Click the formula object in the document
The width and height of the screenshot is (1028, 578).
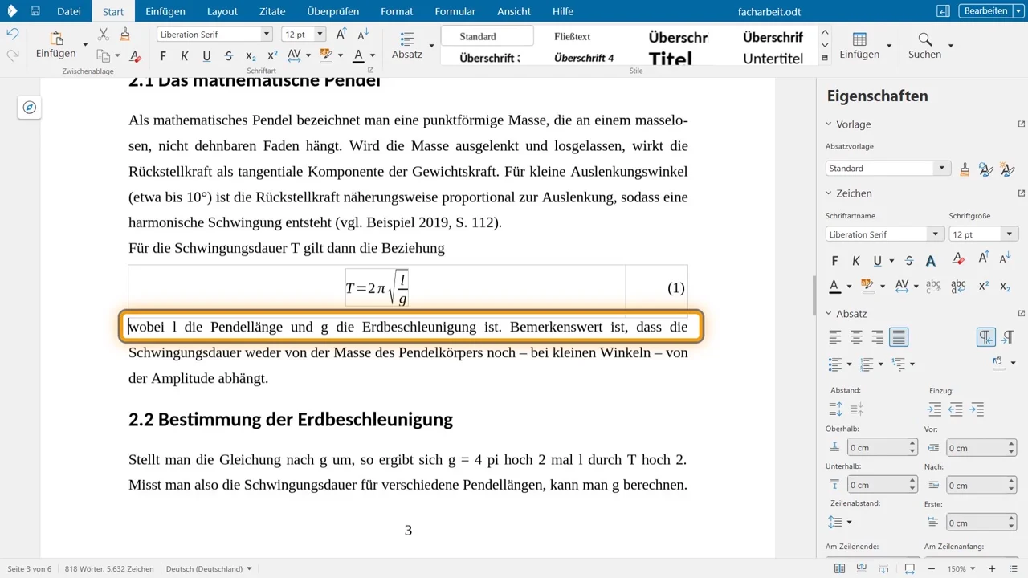[x=377, y=288]
